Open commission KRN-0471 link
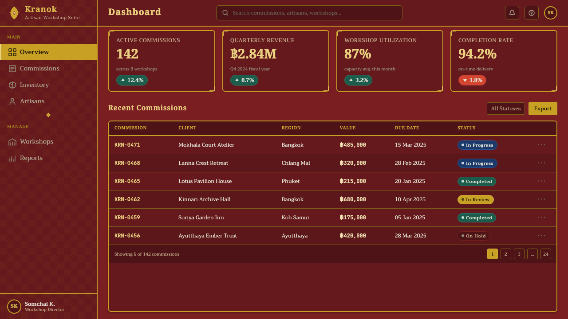The height and width of the screenshot is (319, 568). tap(127, 145)
